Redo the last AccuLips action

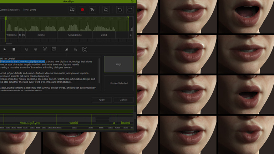click(x=130, y=10)
